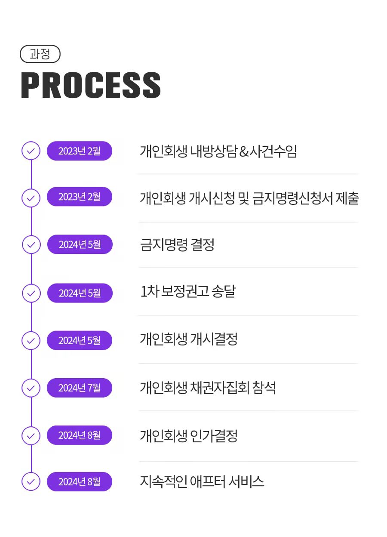387x537 pixels.
Task: Click the check circle next to 금지명령신청서 제출 step
Action: click(31, 198)
